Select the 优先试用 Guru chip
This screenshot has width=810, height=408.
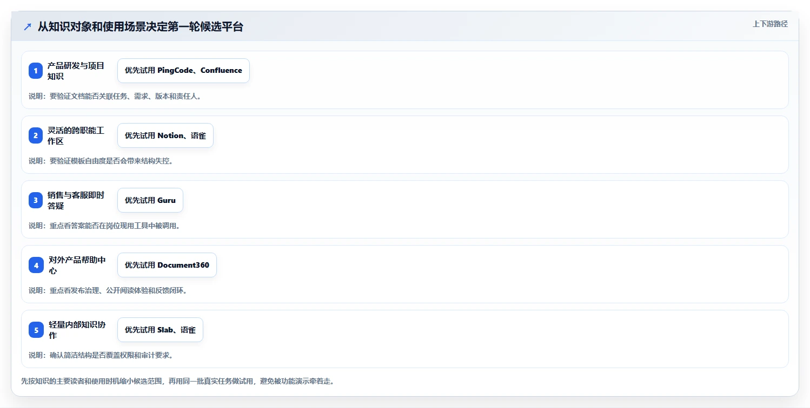(x=150, y=200)
